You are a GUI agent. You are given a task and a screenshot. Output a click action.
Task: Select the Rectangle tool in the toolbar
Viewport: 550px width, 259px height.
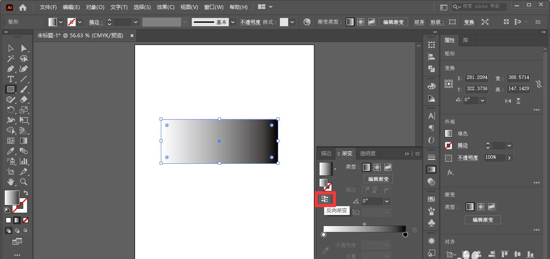coord(11,89)
